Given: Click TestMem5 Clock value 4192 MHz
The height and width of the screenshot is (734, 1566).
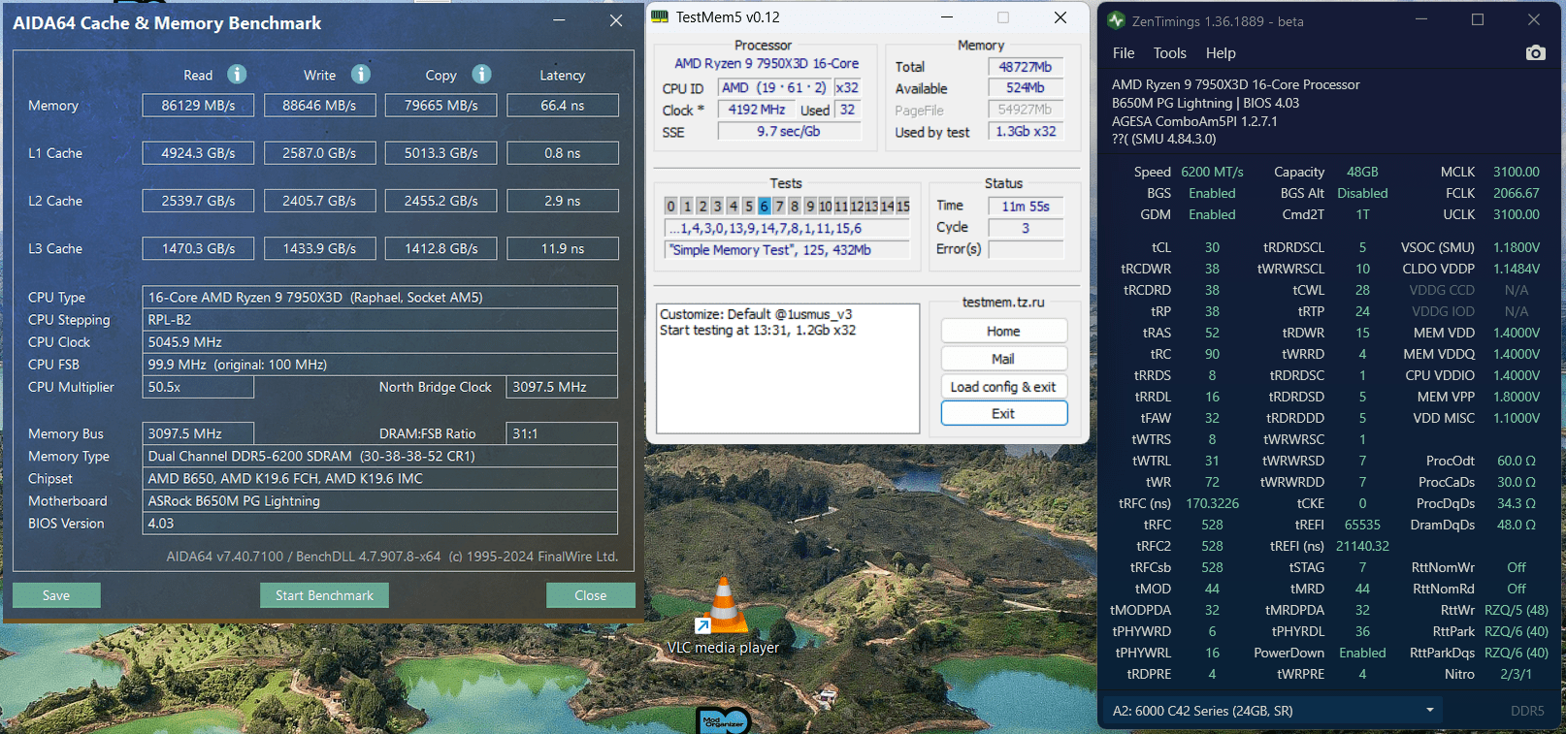Looking at the screenshot, I should 757,110.
